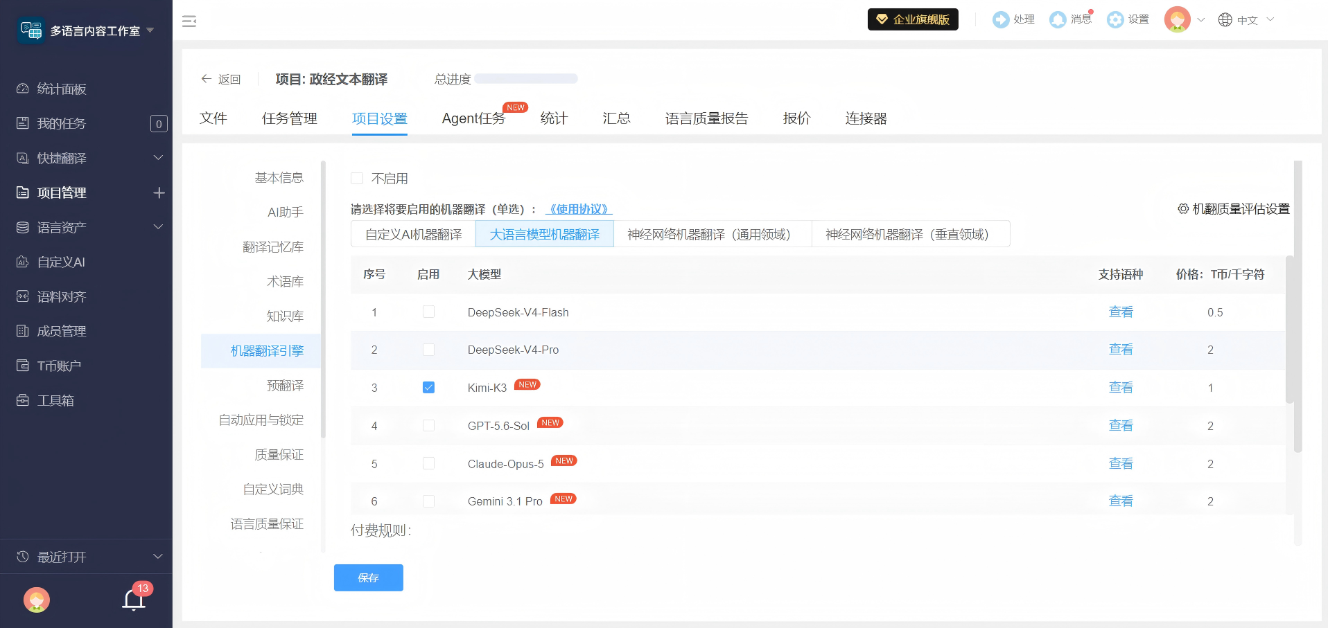1328x628 pixels.
Task: Click the 总进度 progress bar
Action: point(526,79)
